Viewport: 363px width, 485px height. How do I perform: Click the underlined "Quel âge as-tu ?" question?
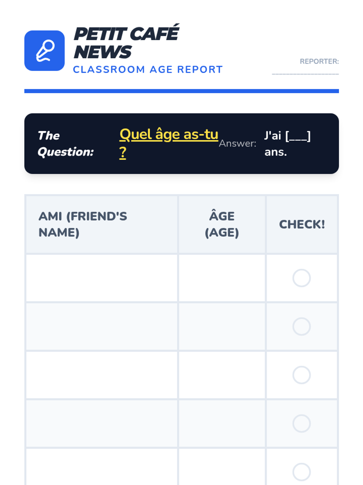(x=168, y=135)
